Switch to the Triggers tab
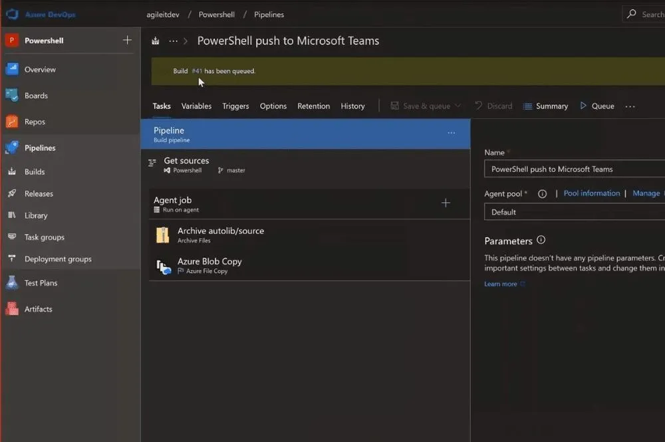 (x=235, y=106)
